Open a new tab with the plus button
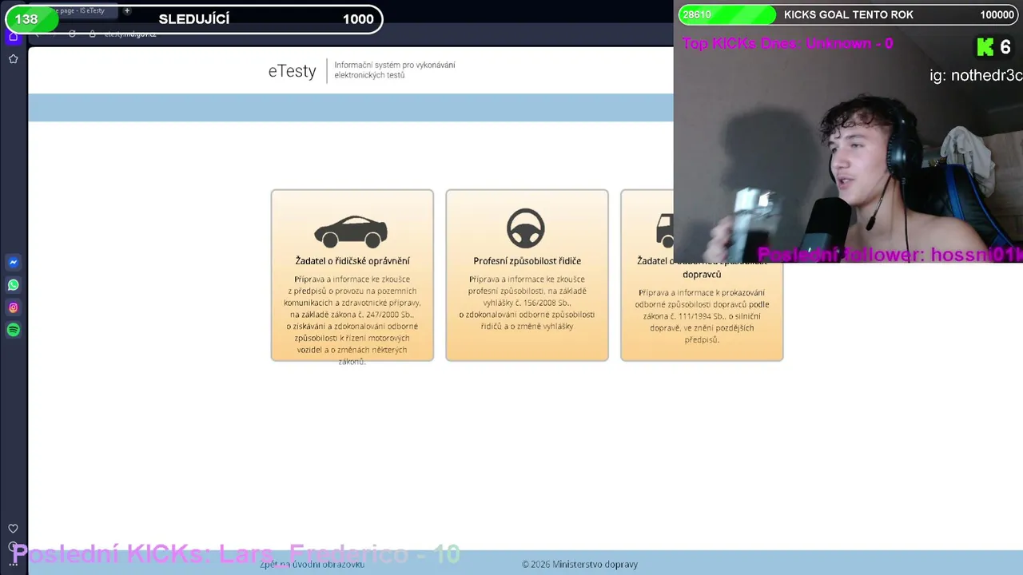Image resolution: width=1023 pixels, height=575 pixels. pos(126,10)
